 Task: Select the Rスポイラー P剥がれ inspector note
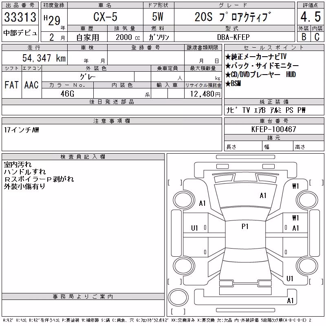pyautogui.click(x=39, y=179)
